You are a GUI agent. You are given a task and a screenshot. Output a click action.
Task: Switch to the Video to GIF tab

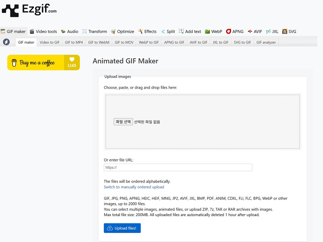tap(50, 42)
